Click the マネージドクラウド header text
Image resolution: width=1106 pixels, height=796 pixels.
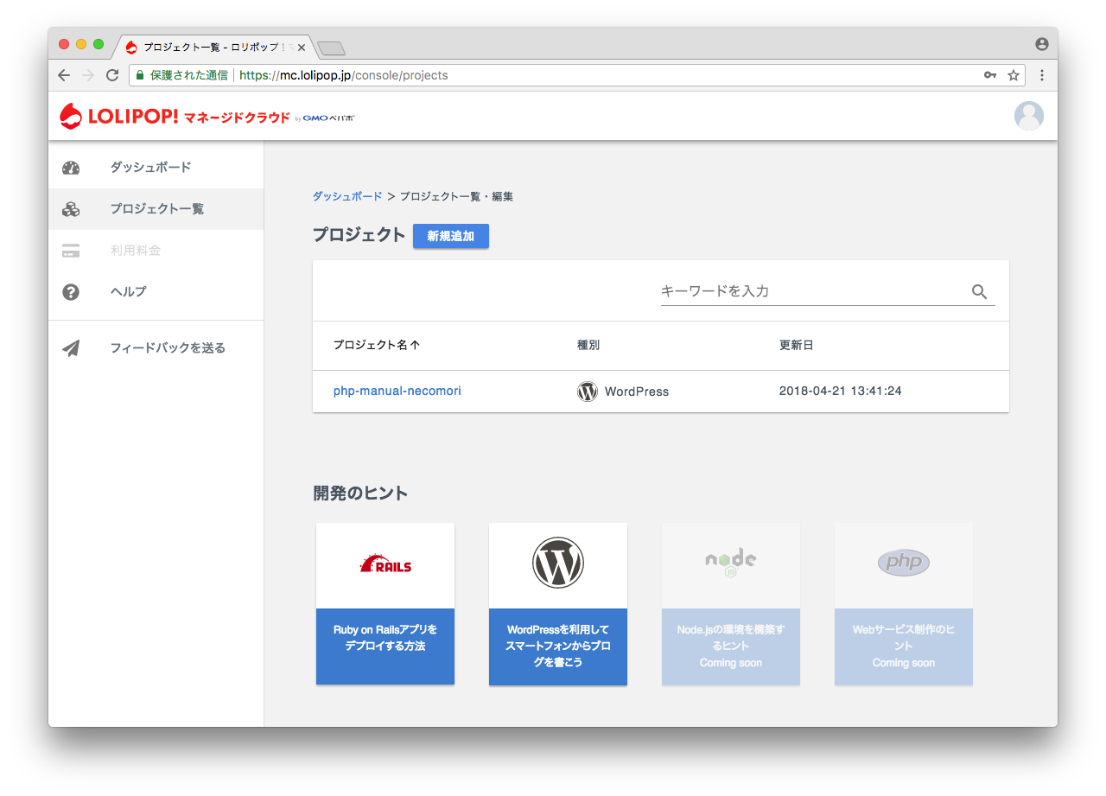point(237,118)
